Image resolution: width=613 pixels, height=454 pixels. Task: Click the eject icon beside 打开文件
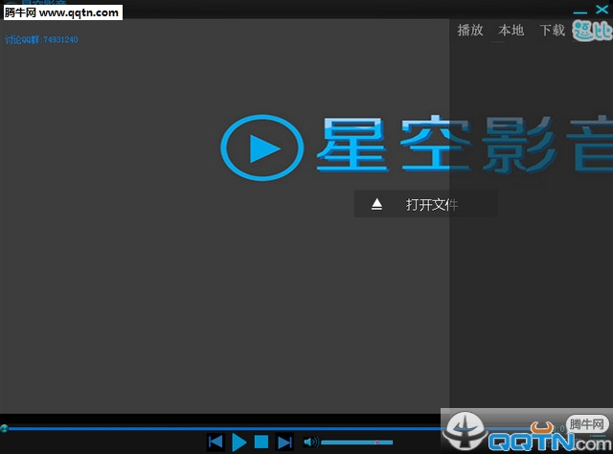click(376, 204)
